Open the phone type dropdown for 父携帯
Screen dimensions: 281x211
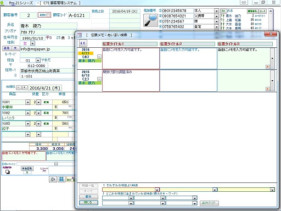(x=216, y=16)
